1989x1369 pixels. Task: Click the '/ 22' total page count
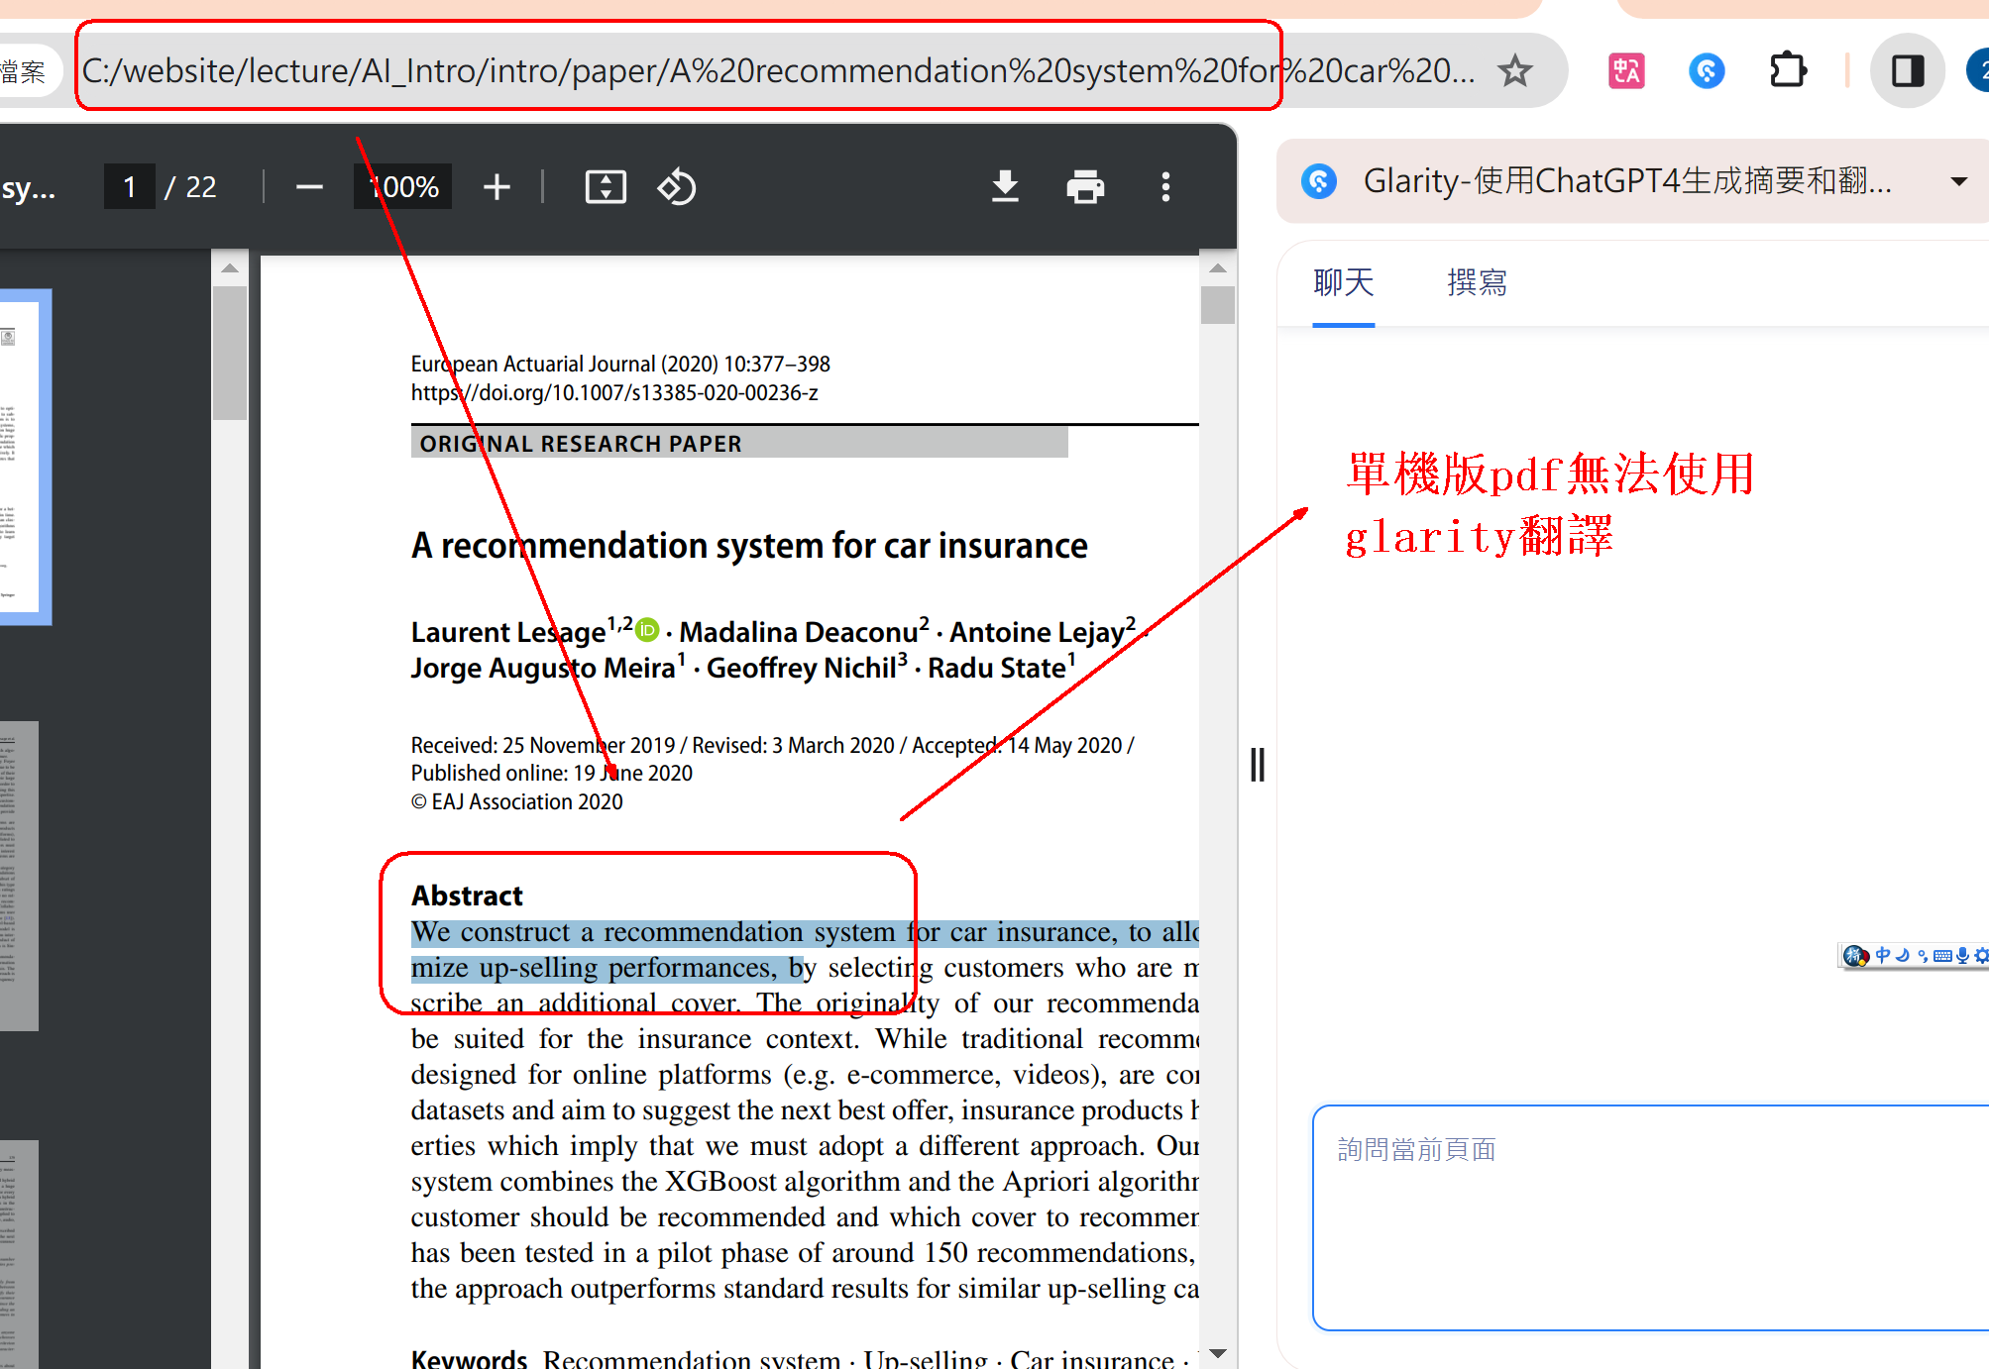190,186
